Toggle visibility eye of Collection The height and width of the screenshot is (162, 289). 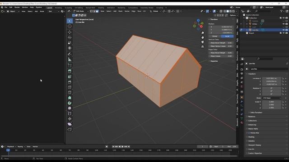click(x=284, y=18)
